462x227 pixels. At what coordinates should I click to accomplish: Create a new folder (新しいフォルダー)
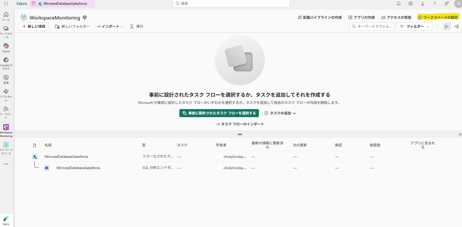(72, 26)
